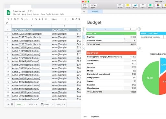Image resolution: width=166 pixels, height=119 pixels.
Task: Add a new sheet in Google Sheets
Action: pyautogui.click(x=8, y=104)
